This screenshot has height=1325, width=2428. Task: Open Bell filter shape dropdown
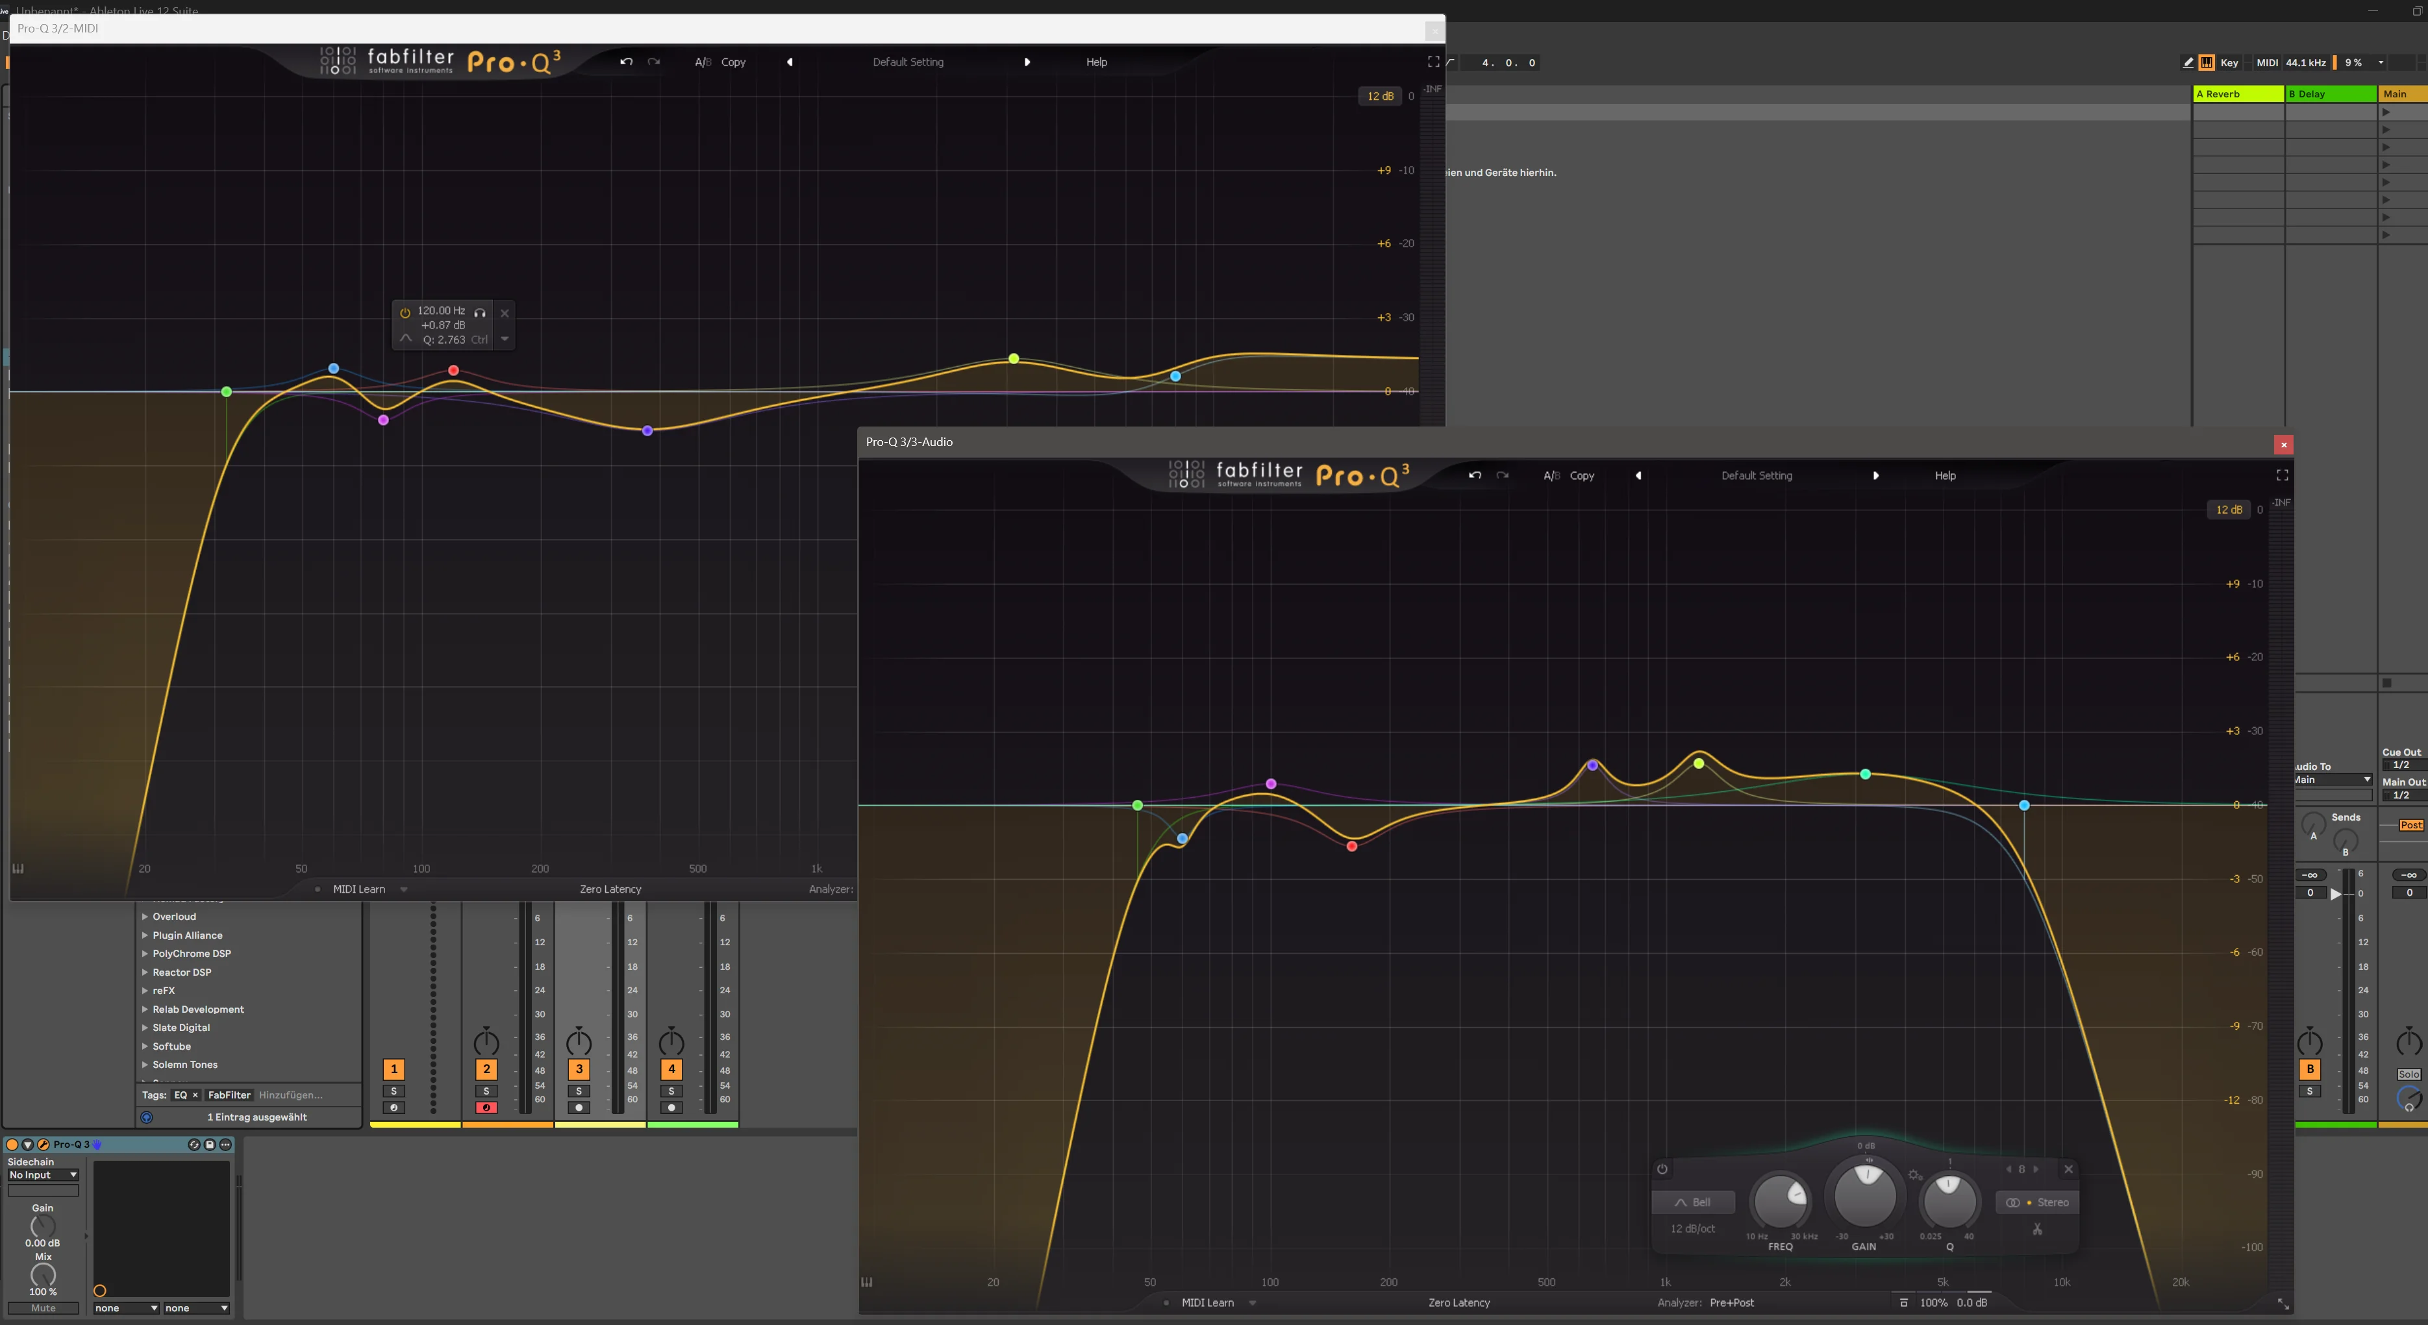(x=1693, y=1202)
